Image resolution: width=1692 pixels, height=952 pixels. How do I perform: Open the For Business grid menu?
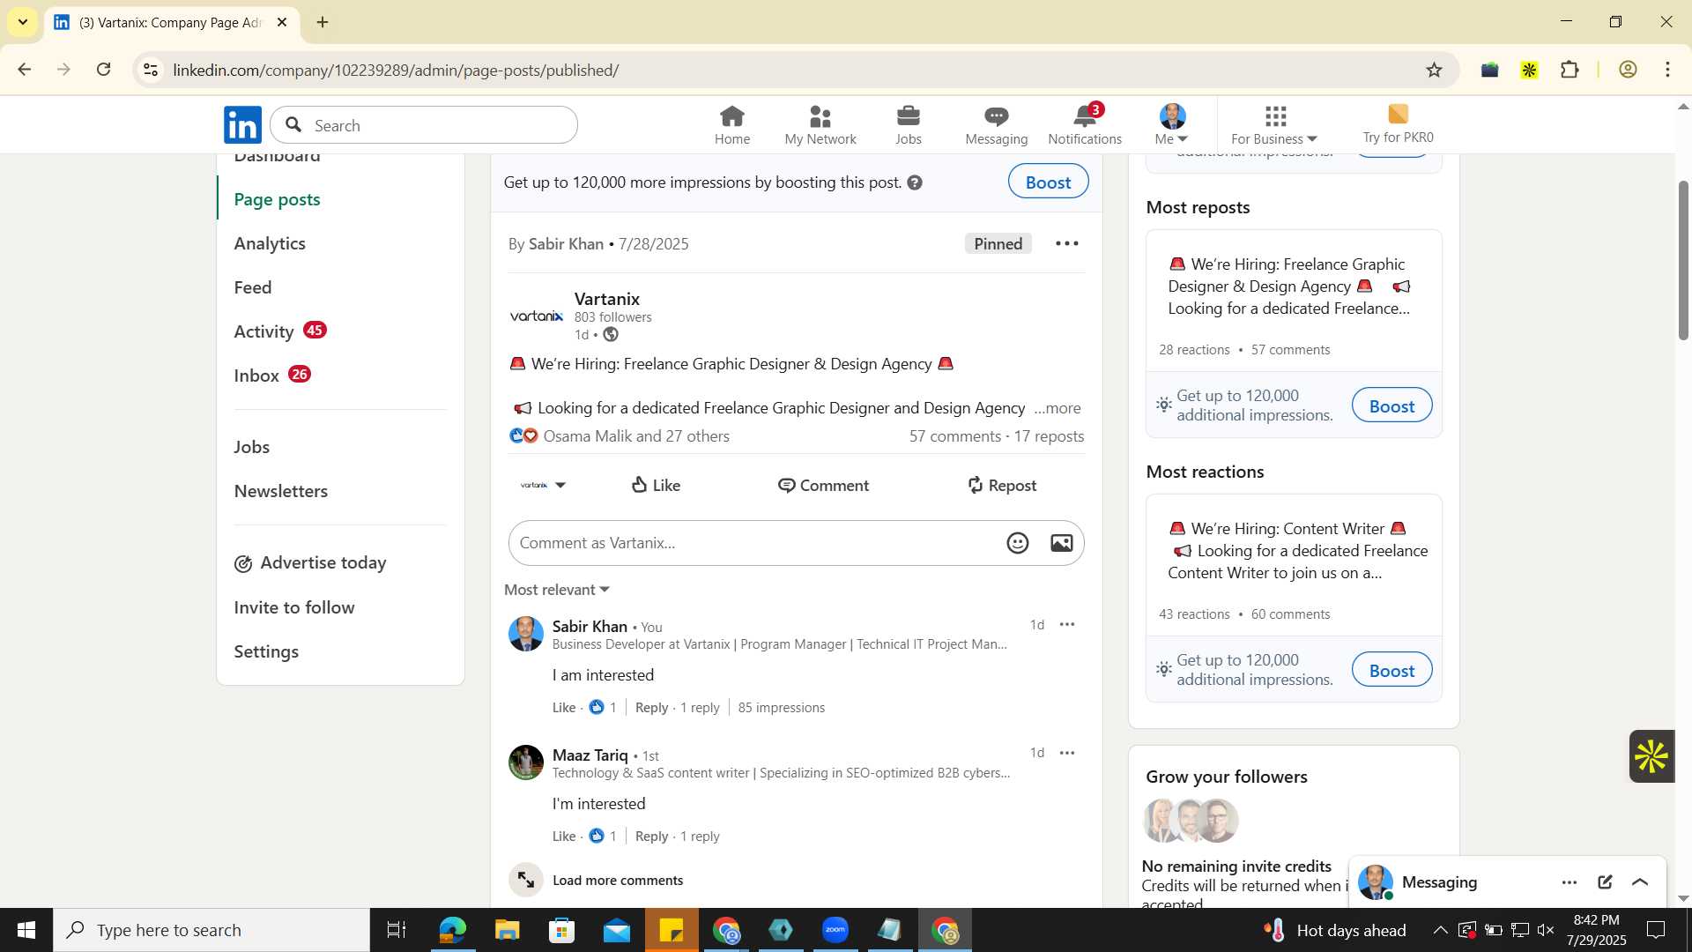1274,125
